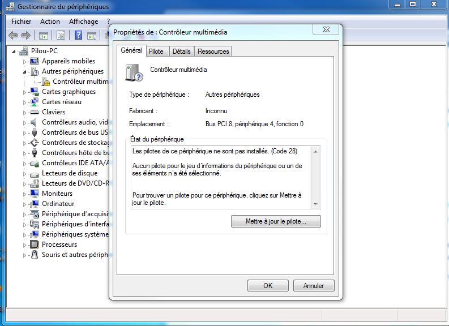Click the Lecteurs de disque drive icon
The image size is (449, 326).
(35, 174)
